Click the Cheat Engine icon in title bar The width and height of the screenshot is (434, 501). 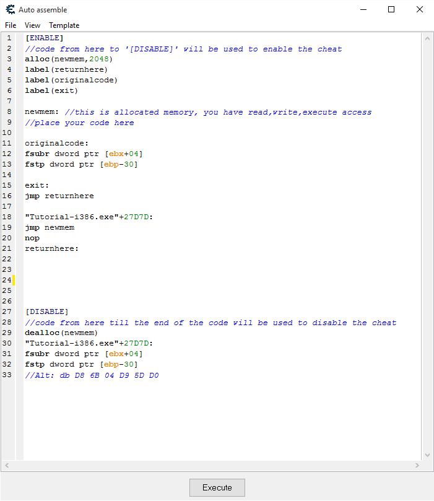(10, 10)
